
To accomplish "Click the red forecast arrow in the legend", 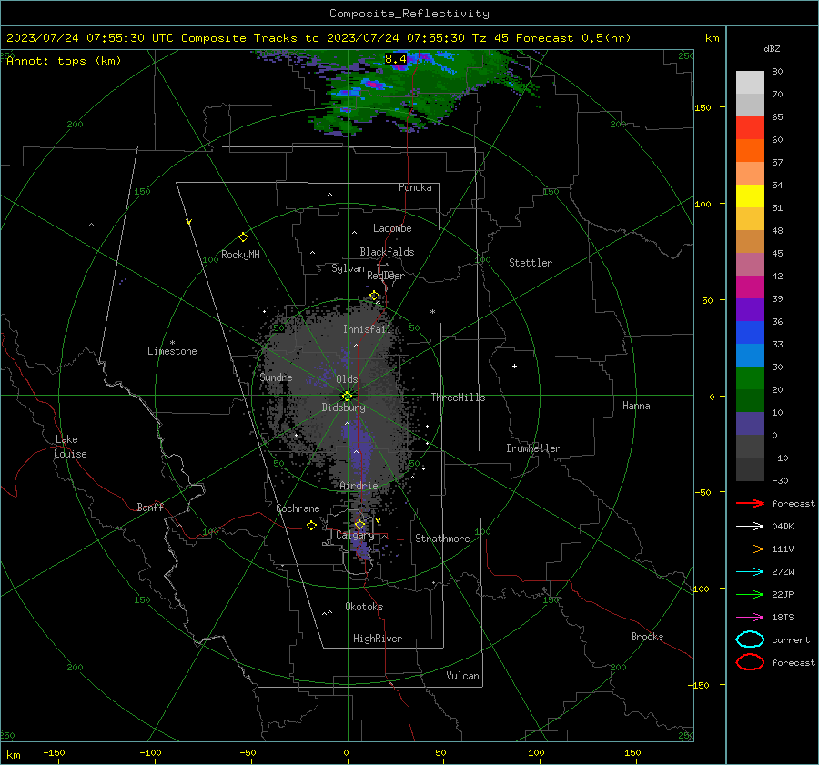I will 750,503.
